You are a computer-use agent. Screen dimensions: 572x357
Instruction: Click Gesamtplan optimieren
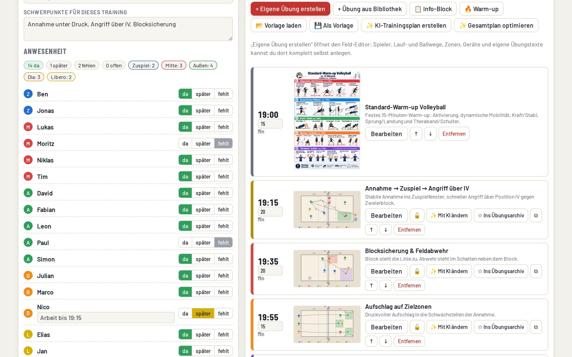496,25
